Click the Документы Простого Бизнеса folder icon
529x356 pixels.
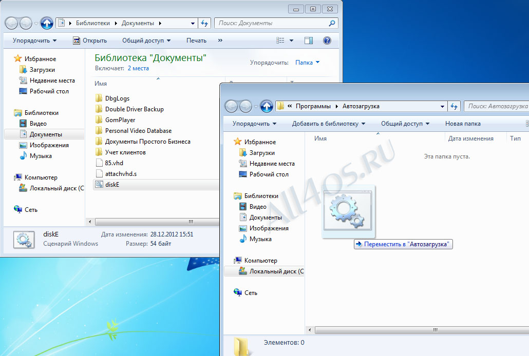99,141
